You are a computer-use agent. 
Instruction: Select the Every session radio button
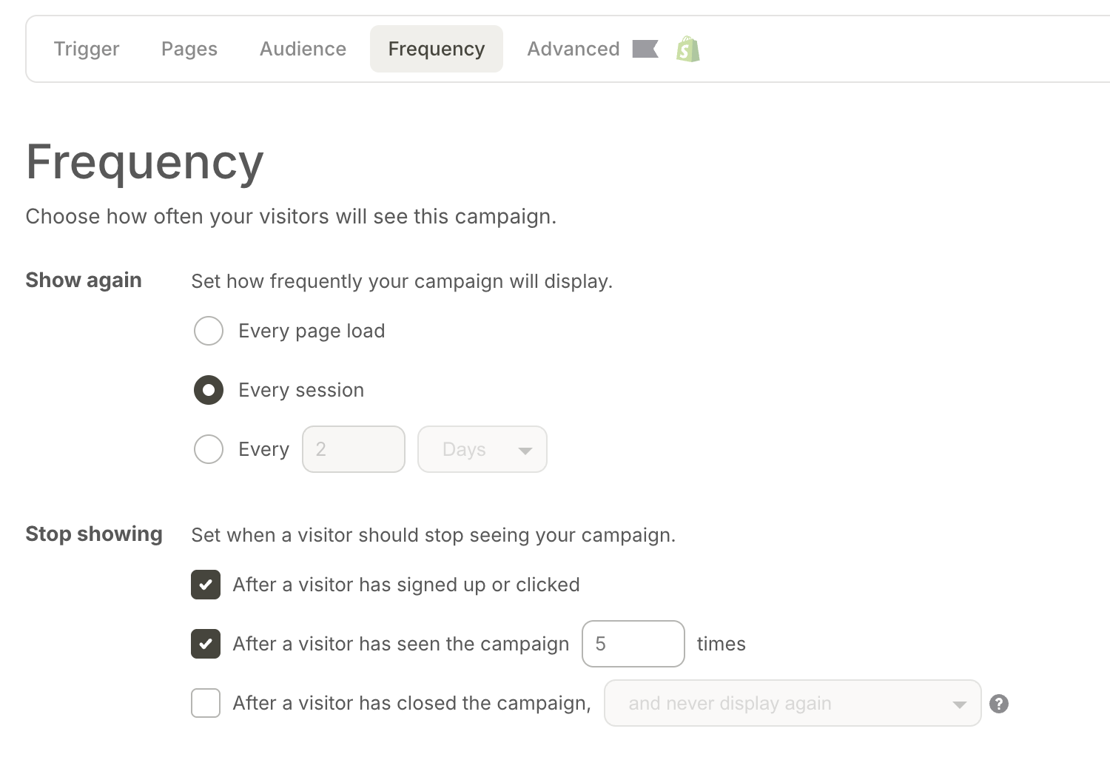coord(209,390)
